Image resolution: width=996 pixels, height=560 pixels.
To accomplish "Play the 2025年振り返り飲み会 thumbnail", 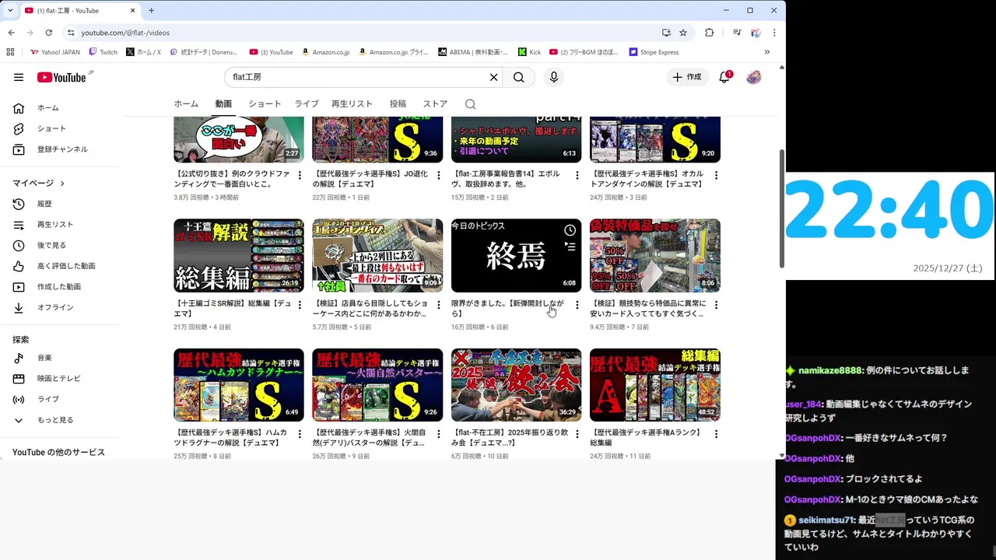I will coord(516,385).
